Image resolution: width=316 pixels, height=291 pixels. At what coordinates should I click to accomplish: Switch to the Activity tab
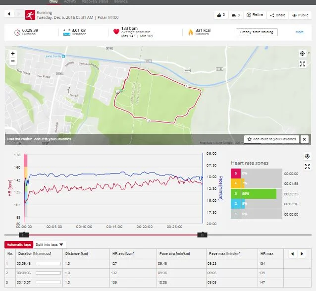(70, 2)
